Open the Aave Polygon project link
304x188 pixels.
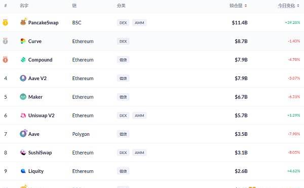click(x=34, y=134)
